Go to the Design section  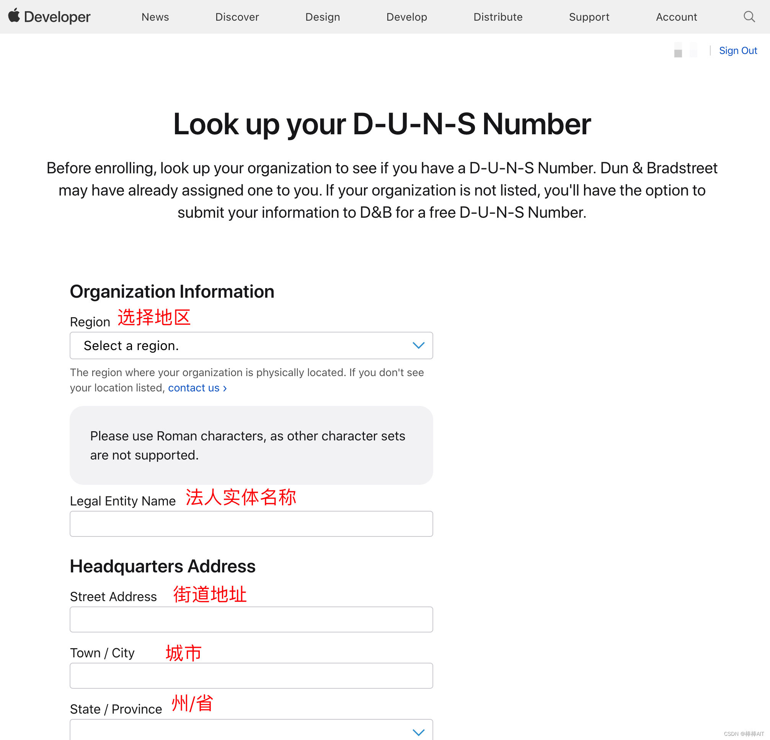pos(323,17)
